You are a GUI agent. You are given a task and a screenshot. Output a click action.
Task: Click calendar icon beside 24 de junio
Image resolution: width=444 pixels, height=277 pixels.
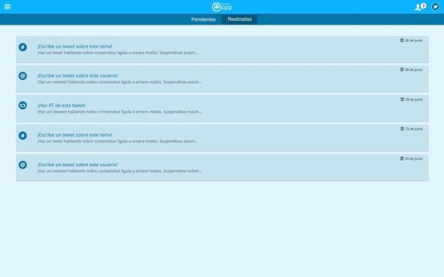pyautogui.click(x=402, y=158)
